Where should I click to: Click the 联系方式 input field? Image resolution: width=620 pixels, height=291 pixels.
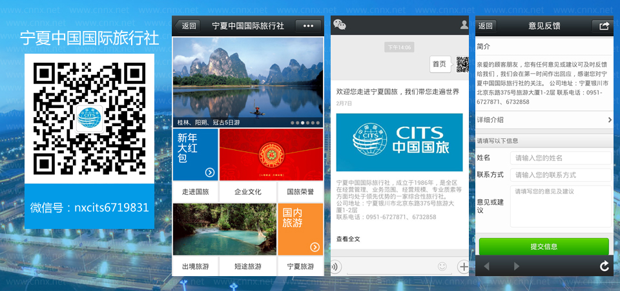coord(561,175)
